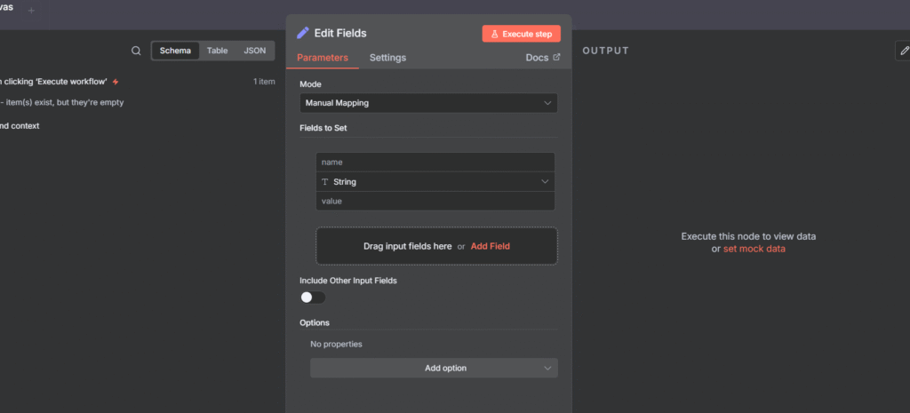Toggle Include Other Input Fields switch
Screen dimensions: 910x413
tap(313, 298)
